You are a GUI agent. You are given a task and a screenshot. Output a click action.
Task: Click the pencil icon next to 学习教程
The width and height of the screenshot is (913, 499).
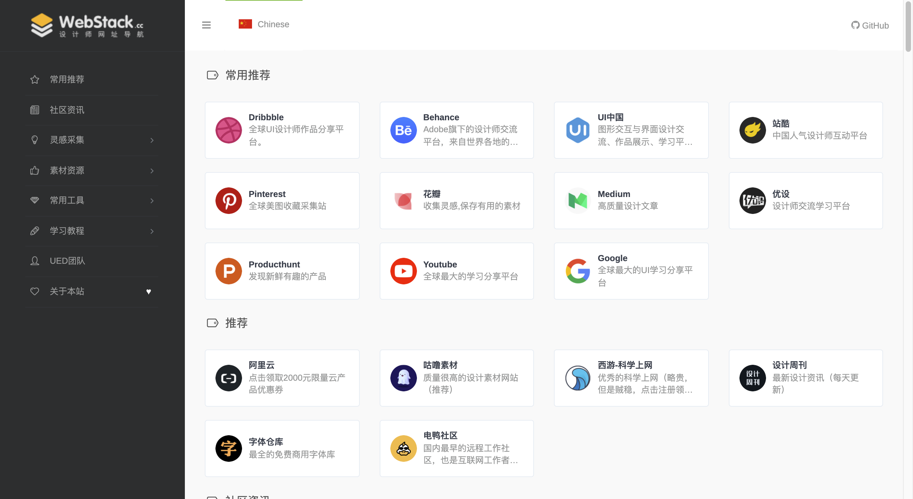(x=34, y=231)
